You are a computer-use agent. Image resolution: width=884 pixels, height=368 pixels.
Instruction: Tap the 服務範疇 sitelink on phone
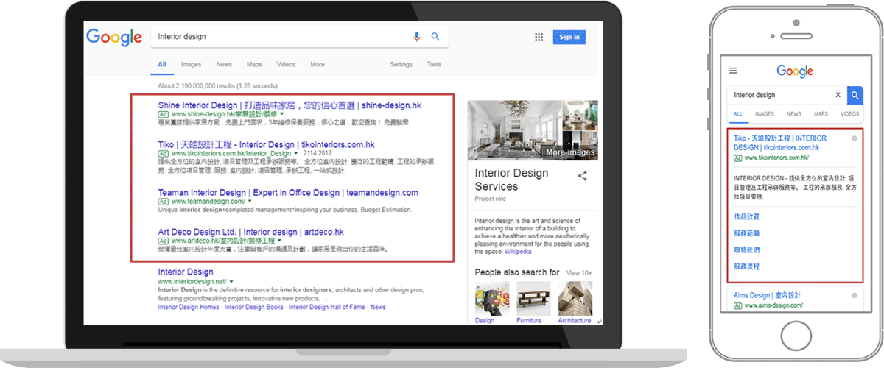(x=746, y=233)
